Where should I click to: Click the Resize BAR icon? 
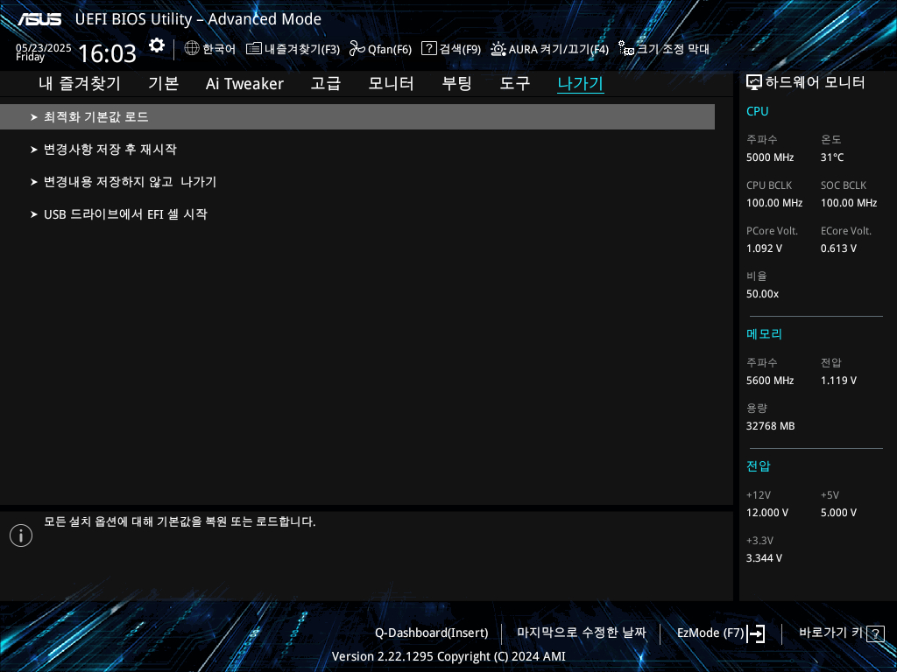(626, 49)
